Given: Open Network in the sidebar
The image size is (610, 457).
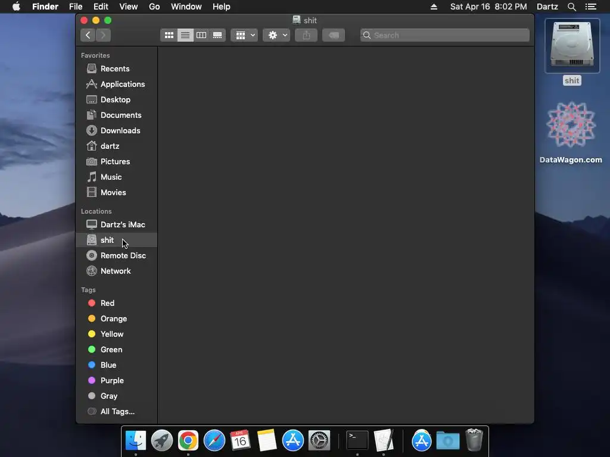Looking at the screenshot, I should coord(117,271).
